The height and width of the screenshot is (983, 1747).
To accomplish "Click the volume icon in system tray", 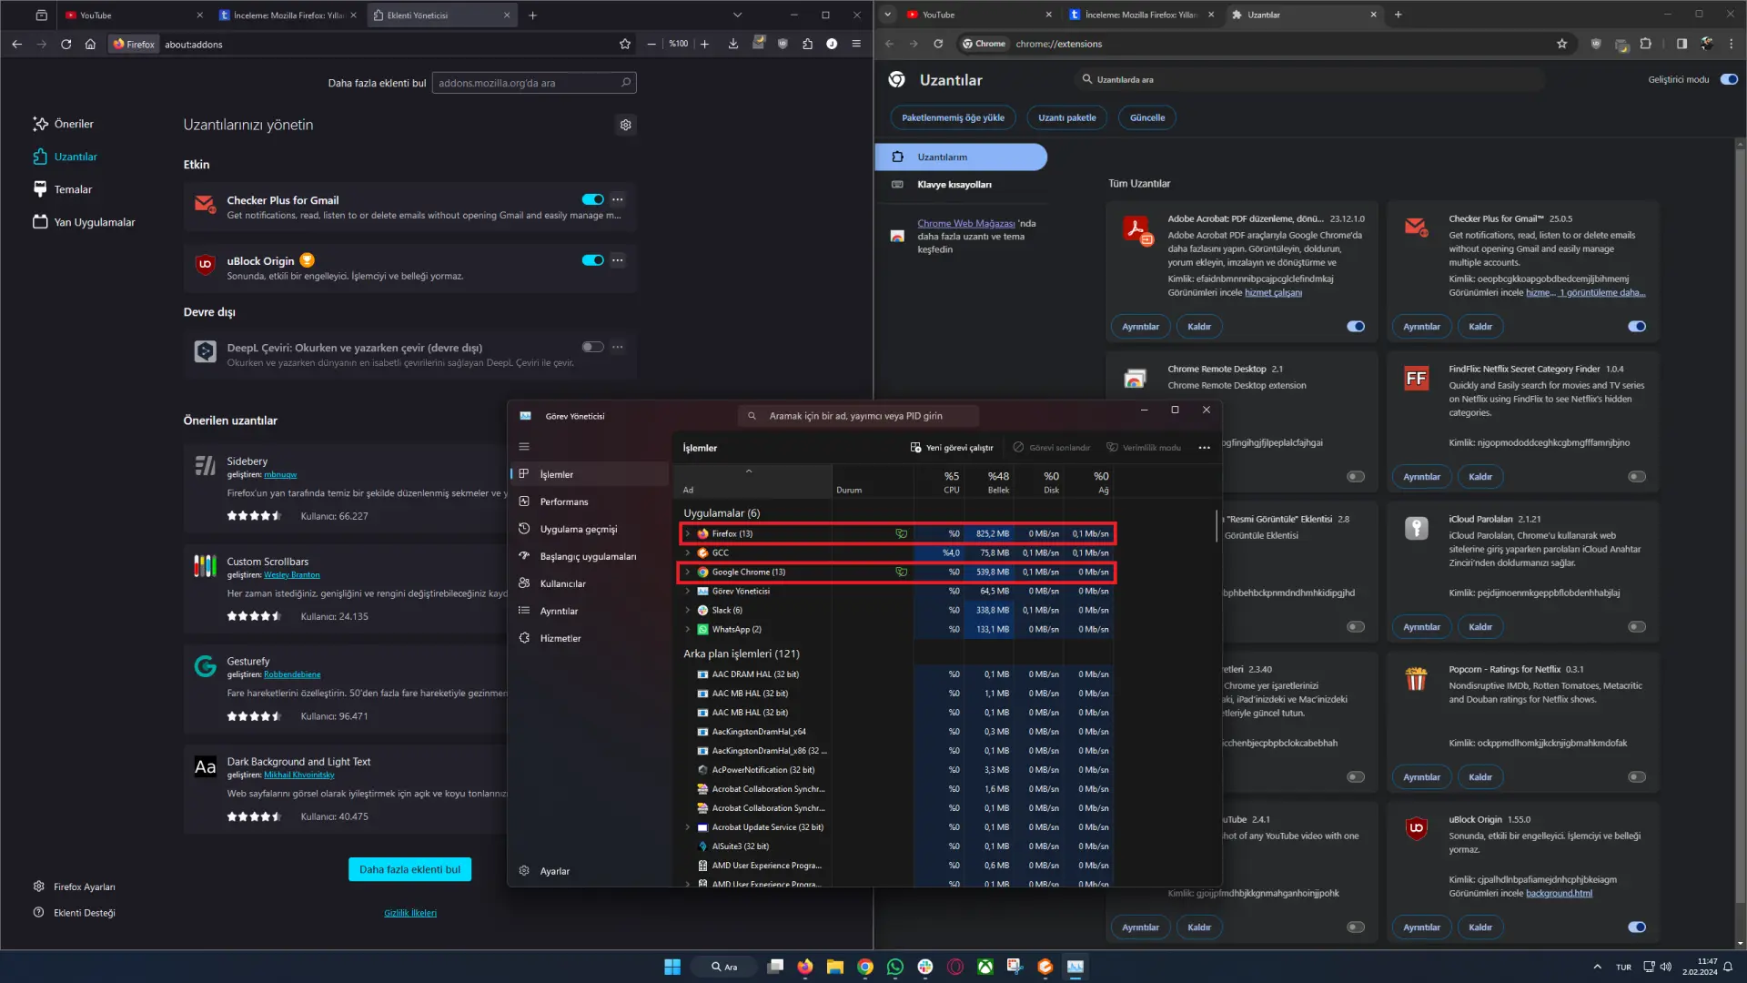I will [x=1666, y=967].
